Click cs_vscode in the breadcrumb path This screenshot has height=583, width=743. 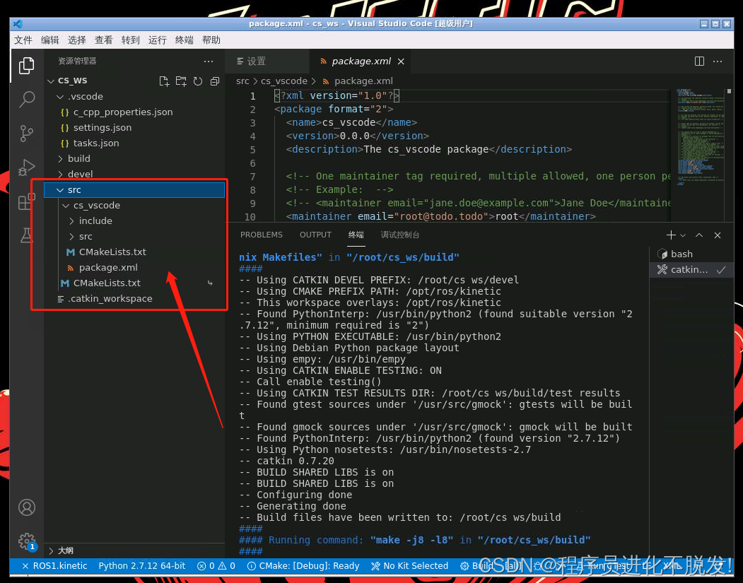283,81
